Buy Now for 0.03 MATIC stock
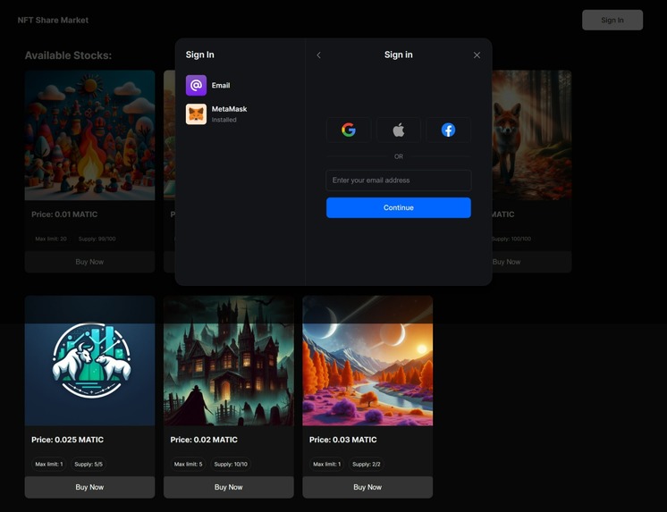The image size is (667, 512). click(367, 487)
